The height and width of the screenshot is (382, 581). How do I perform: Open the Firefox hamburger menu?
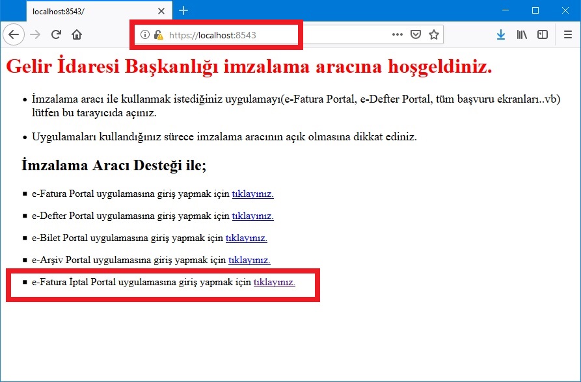pos(567,35)
